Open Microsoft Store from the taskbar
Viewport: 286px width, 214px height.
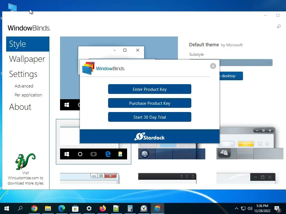(x=75, y=208)
